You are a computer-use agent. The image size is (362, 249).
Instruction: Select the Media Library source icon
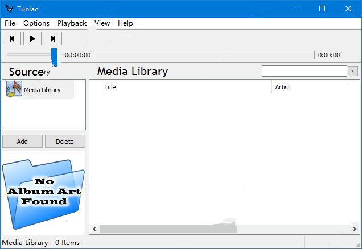(x=14, y=89)
